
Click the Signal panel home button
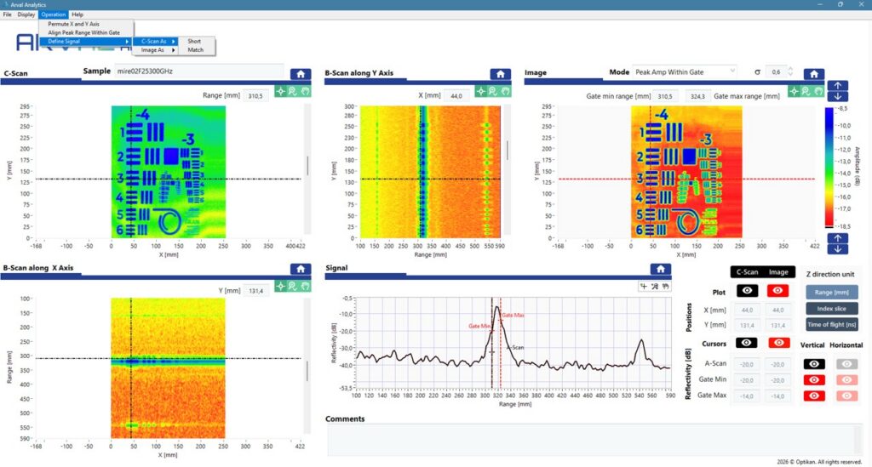click(660, 269)
